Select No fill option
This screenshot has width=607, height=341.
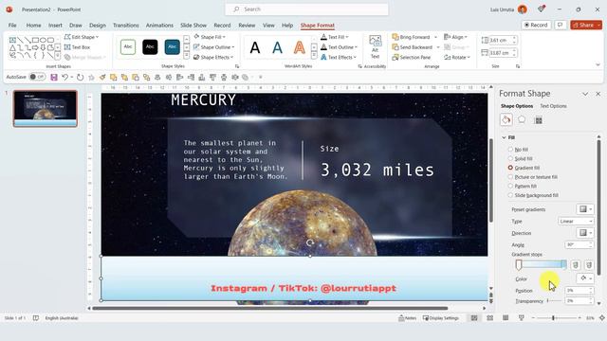click(518, 150)
